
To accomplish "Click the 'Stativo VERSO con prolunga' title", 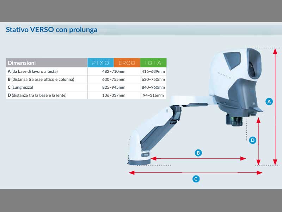I will pos(51,30).
